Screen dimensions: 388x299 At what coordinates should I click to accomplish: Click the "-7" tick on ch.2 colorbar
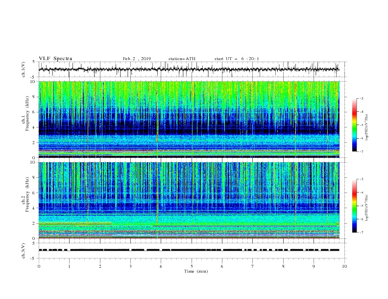pyautogui.click(x=361, y=232)
